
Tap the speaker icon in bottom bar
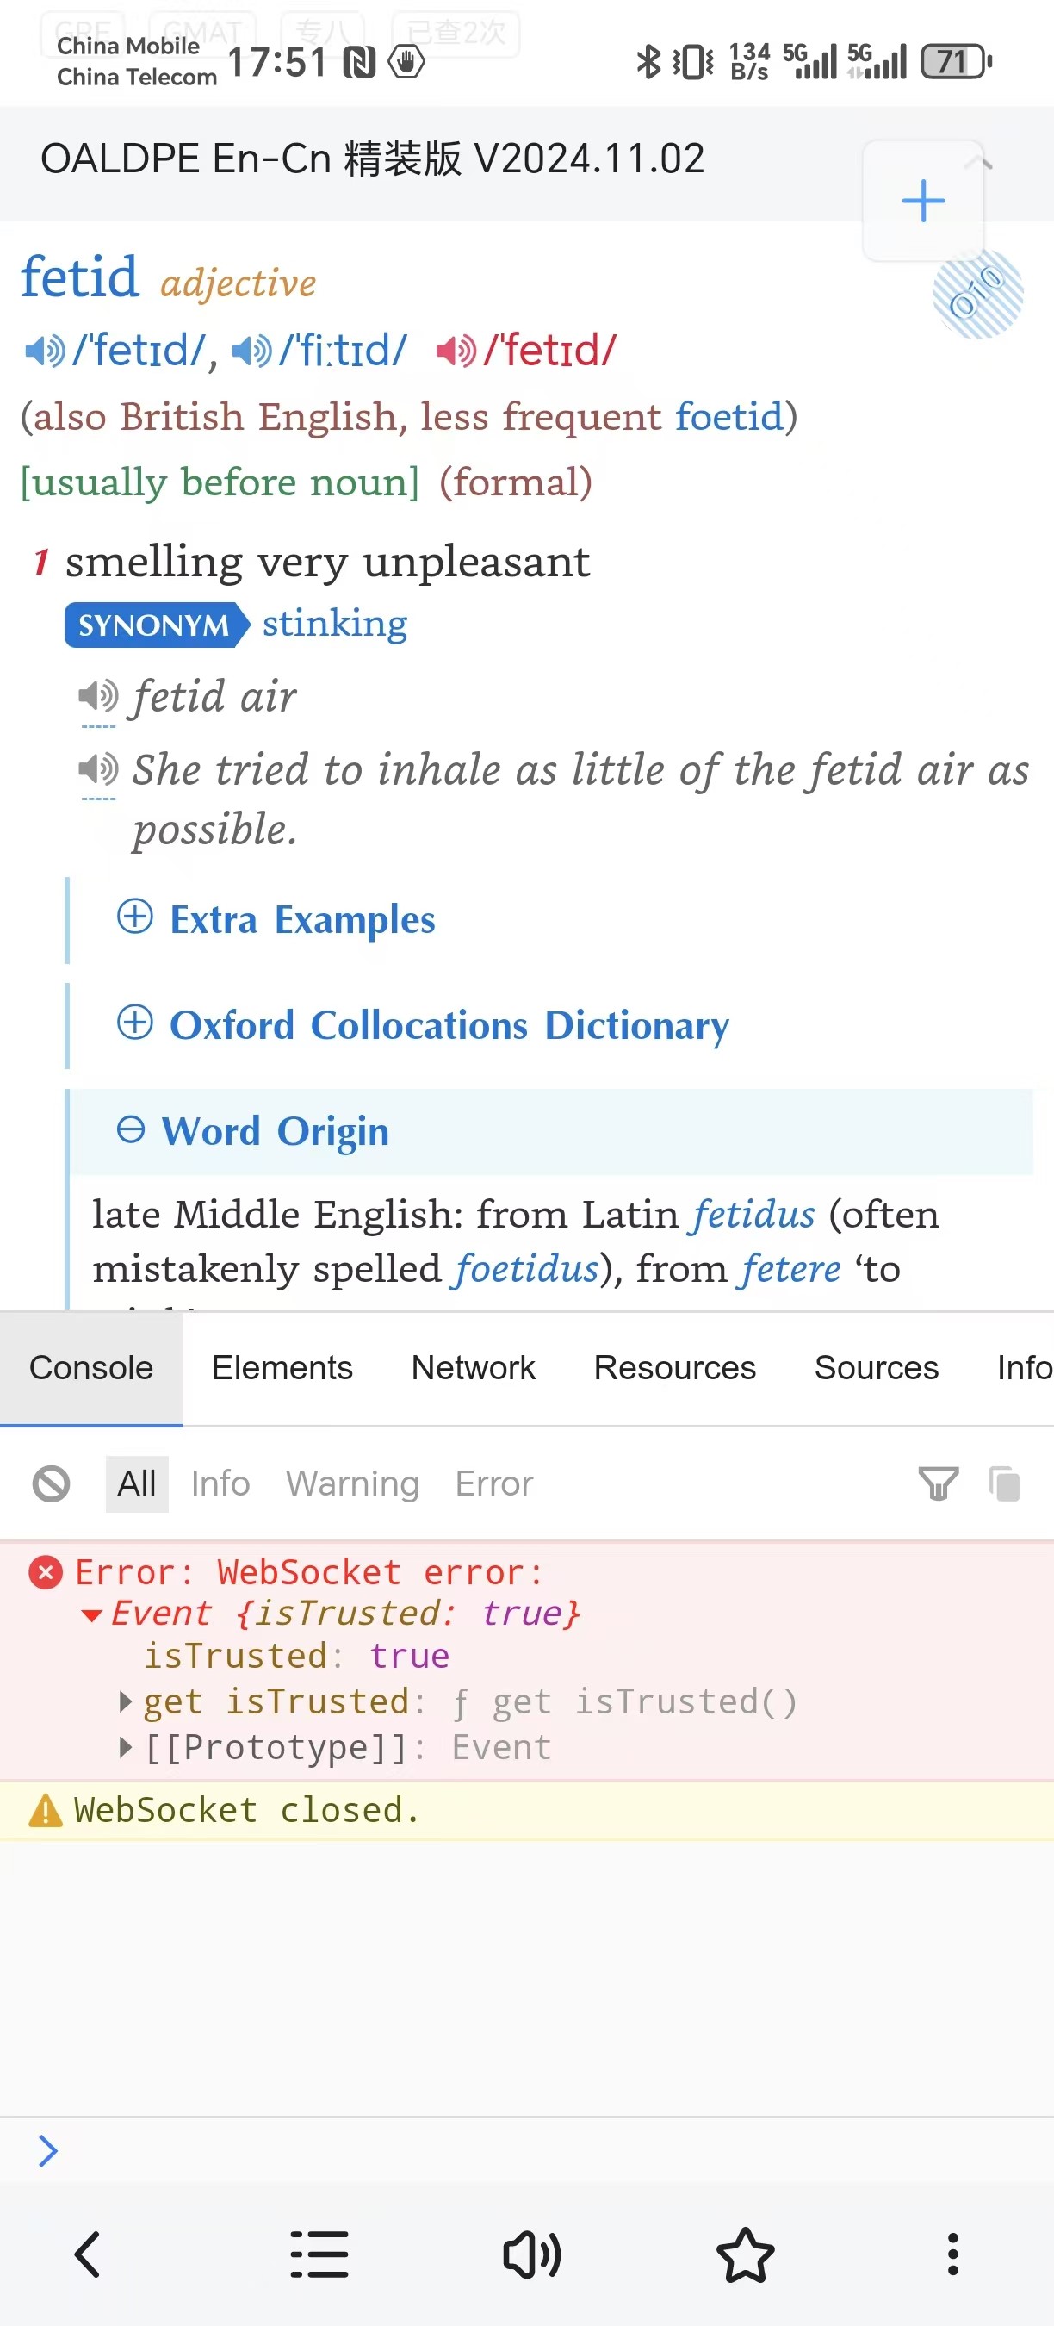pyautogui.click(x=531, y=2254)
